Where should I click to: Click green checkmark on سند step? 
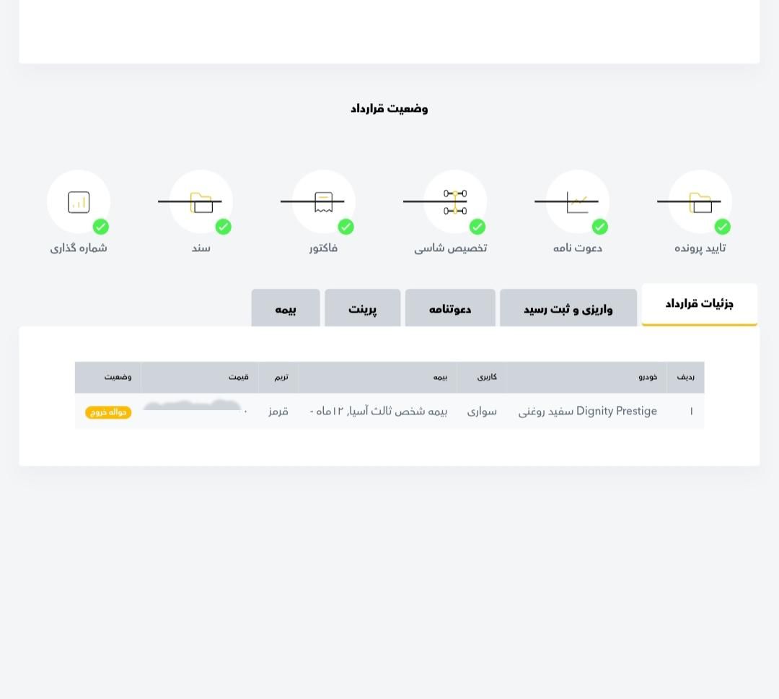(x=223, y=227)
